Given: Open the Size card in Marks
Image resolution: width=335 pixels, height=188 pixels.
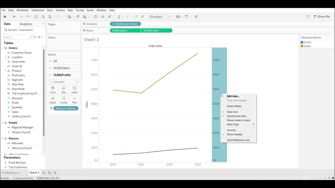Looking at the screenshot, I should pyautogui.click(x=64, y=90).
